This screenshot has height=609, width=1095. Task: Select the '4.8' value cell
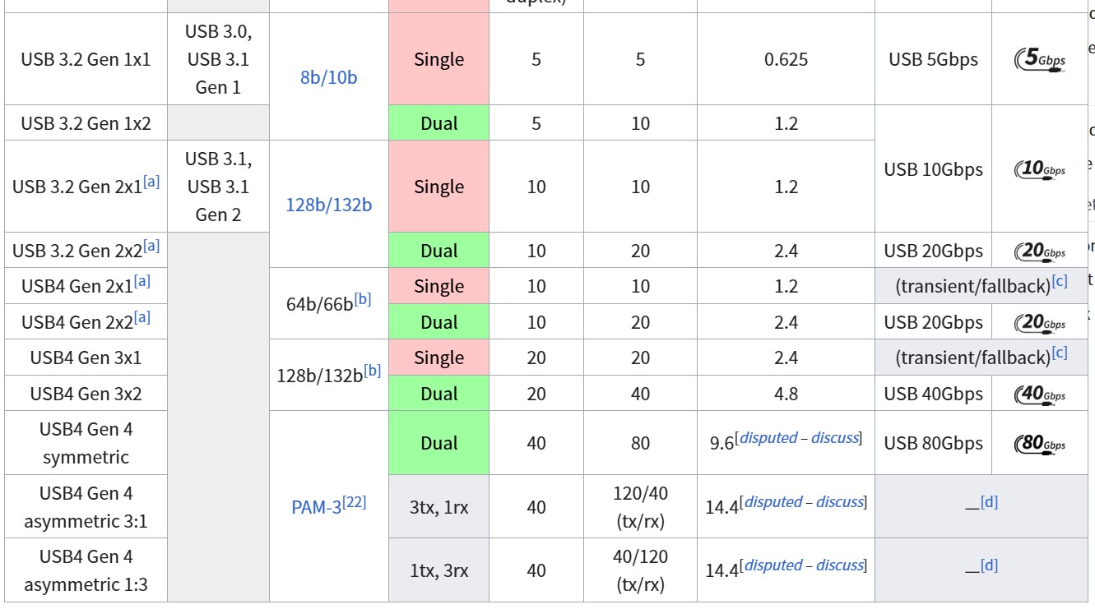coord(786,394)
